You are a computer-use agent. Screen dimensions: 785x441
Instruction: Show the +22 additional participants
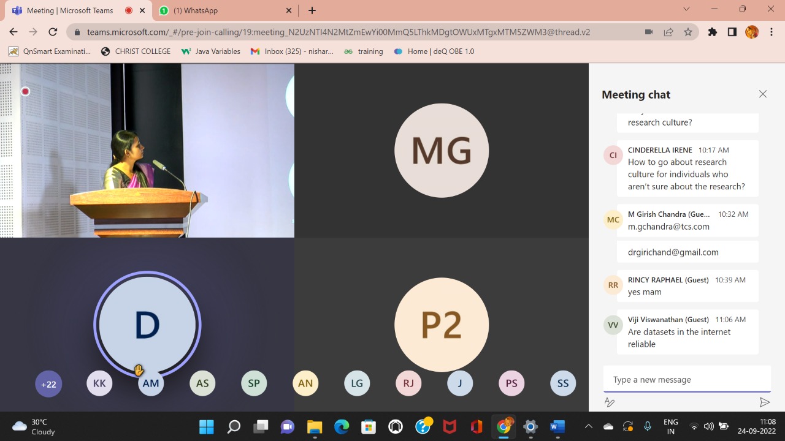48,384
